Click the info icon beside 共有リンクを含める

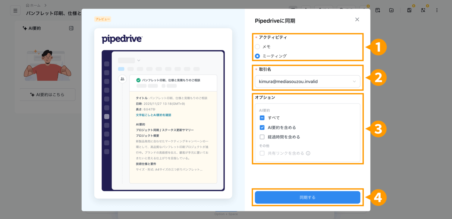(x=308, y=153)
